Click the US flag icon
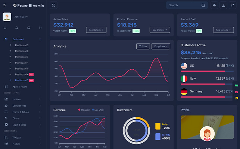 point(184,66)
